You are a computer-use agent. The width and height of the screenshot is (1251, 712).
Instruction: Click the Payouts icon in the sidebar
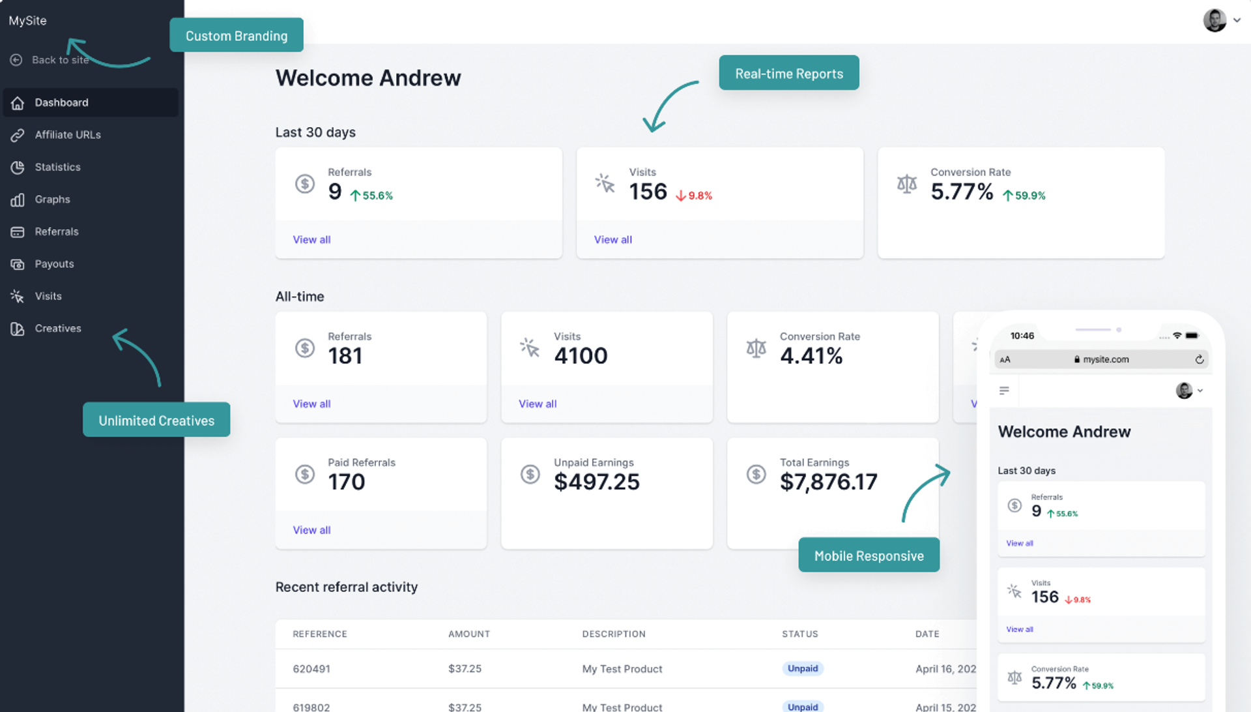[18, 263]
